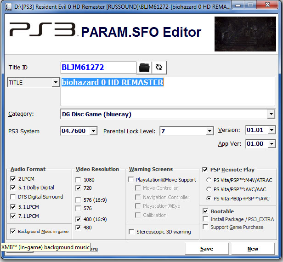Click the Title ID text field
This screenshot has width=283, height=262.
98,68
